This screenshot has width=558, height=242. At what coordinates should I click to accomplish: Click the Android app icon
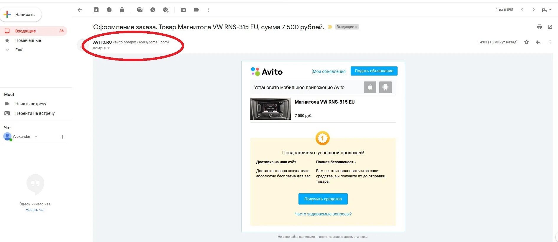pyautogui.click(x=385, y=87)
